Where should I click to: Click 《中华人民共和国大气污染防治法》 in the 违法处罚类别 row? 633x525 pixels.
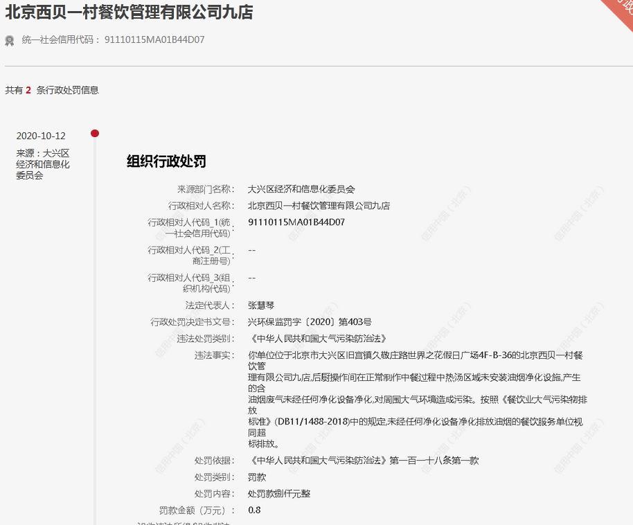[319, 339]
